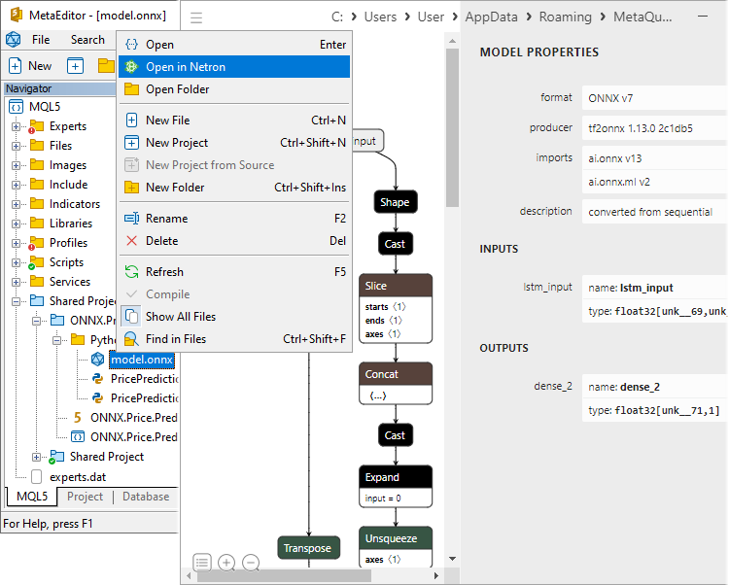The width and height of the screenshot is (729, 585).
Task: Collapse the Shared Projects folder
Action: (x=16, y=301)
